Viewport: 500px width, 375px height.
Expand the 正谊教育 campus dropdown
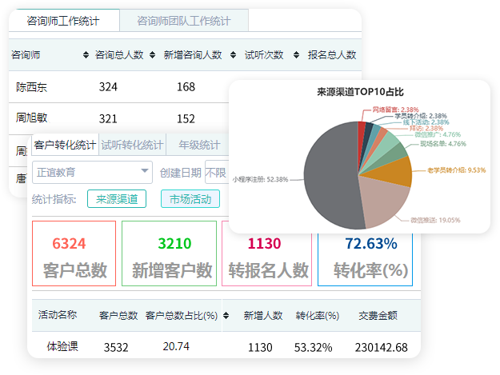point(92,172)
